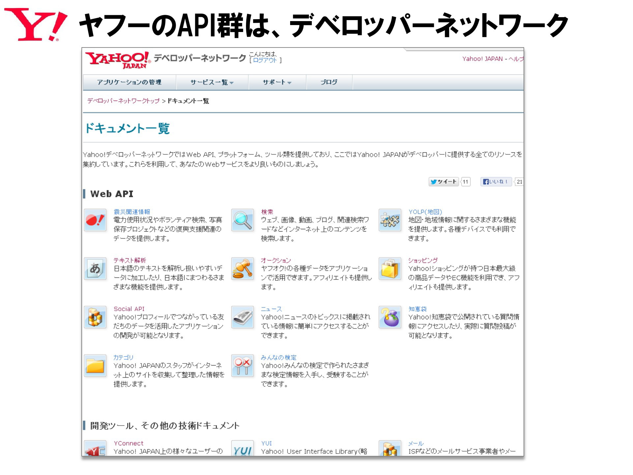Open the テキスト解析 link
Screen dimensions: 633x475
coord(130,260)
